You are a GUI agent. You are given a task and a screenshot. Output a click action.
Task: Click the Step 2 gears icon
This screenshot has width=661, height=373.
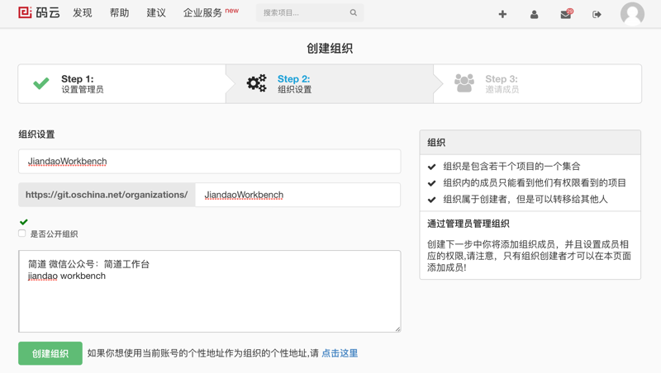pyautogui.click(x=257, y=83)
